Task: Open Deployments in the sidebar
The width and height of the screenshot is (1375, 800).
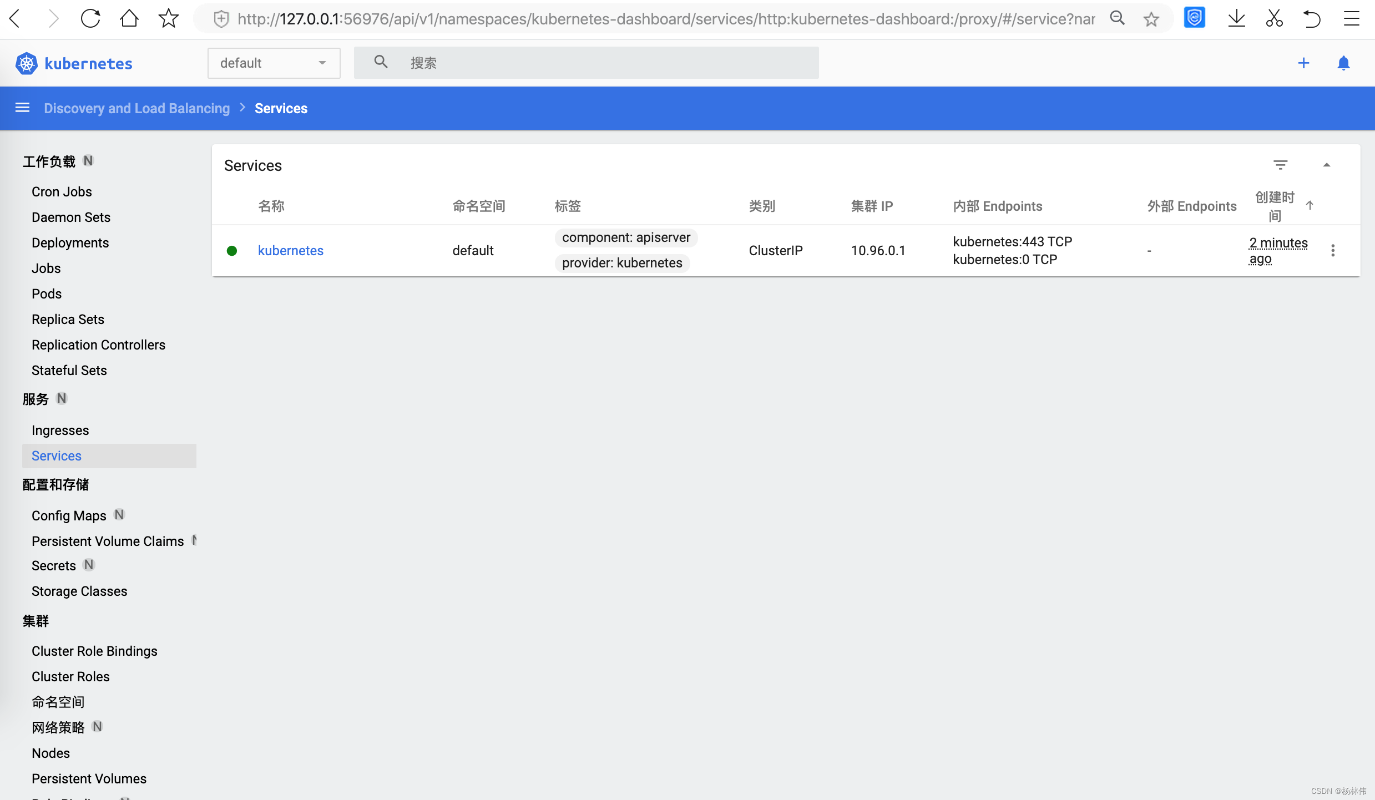Action: (x=70, y=242)
